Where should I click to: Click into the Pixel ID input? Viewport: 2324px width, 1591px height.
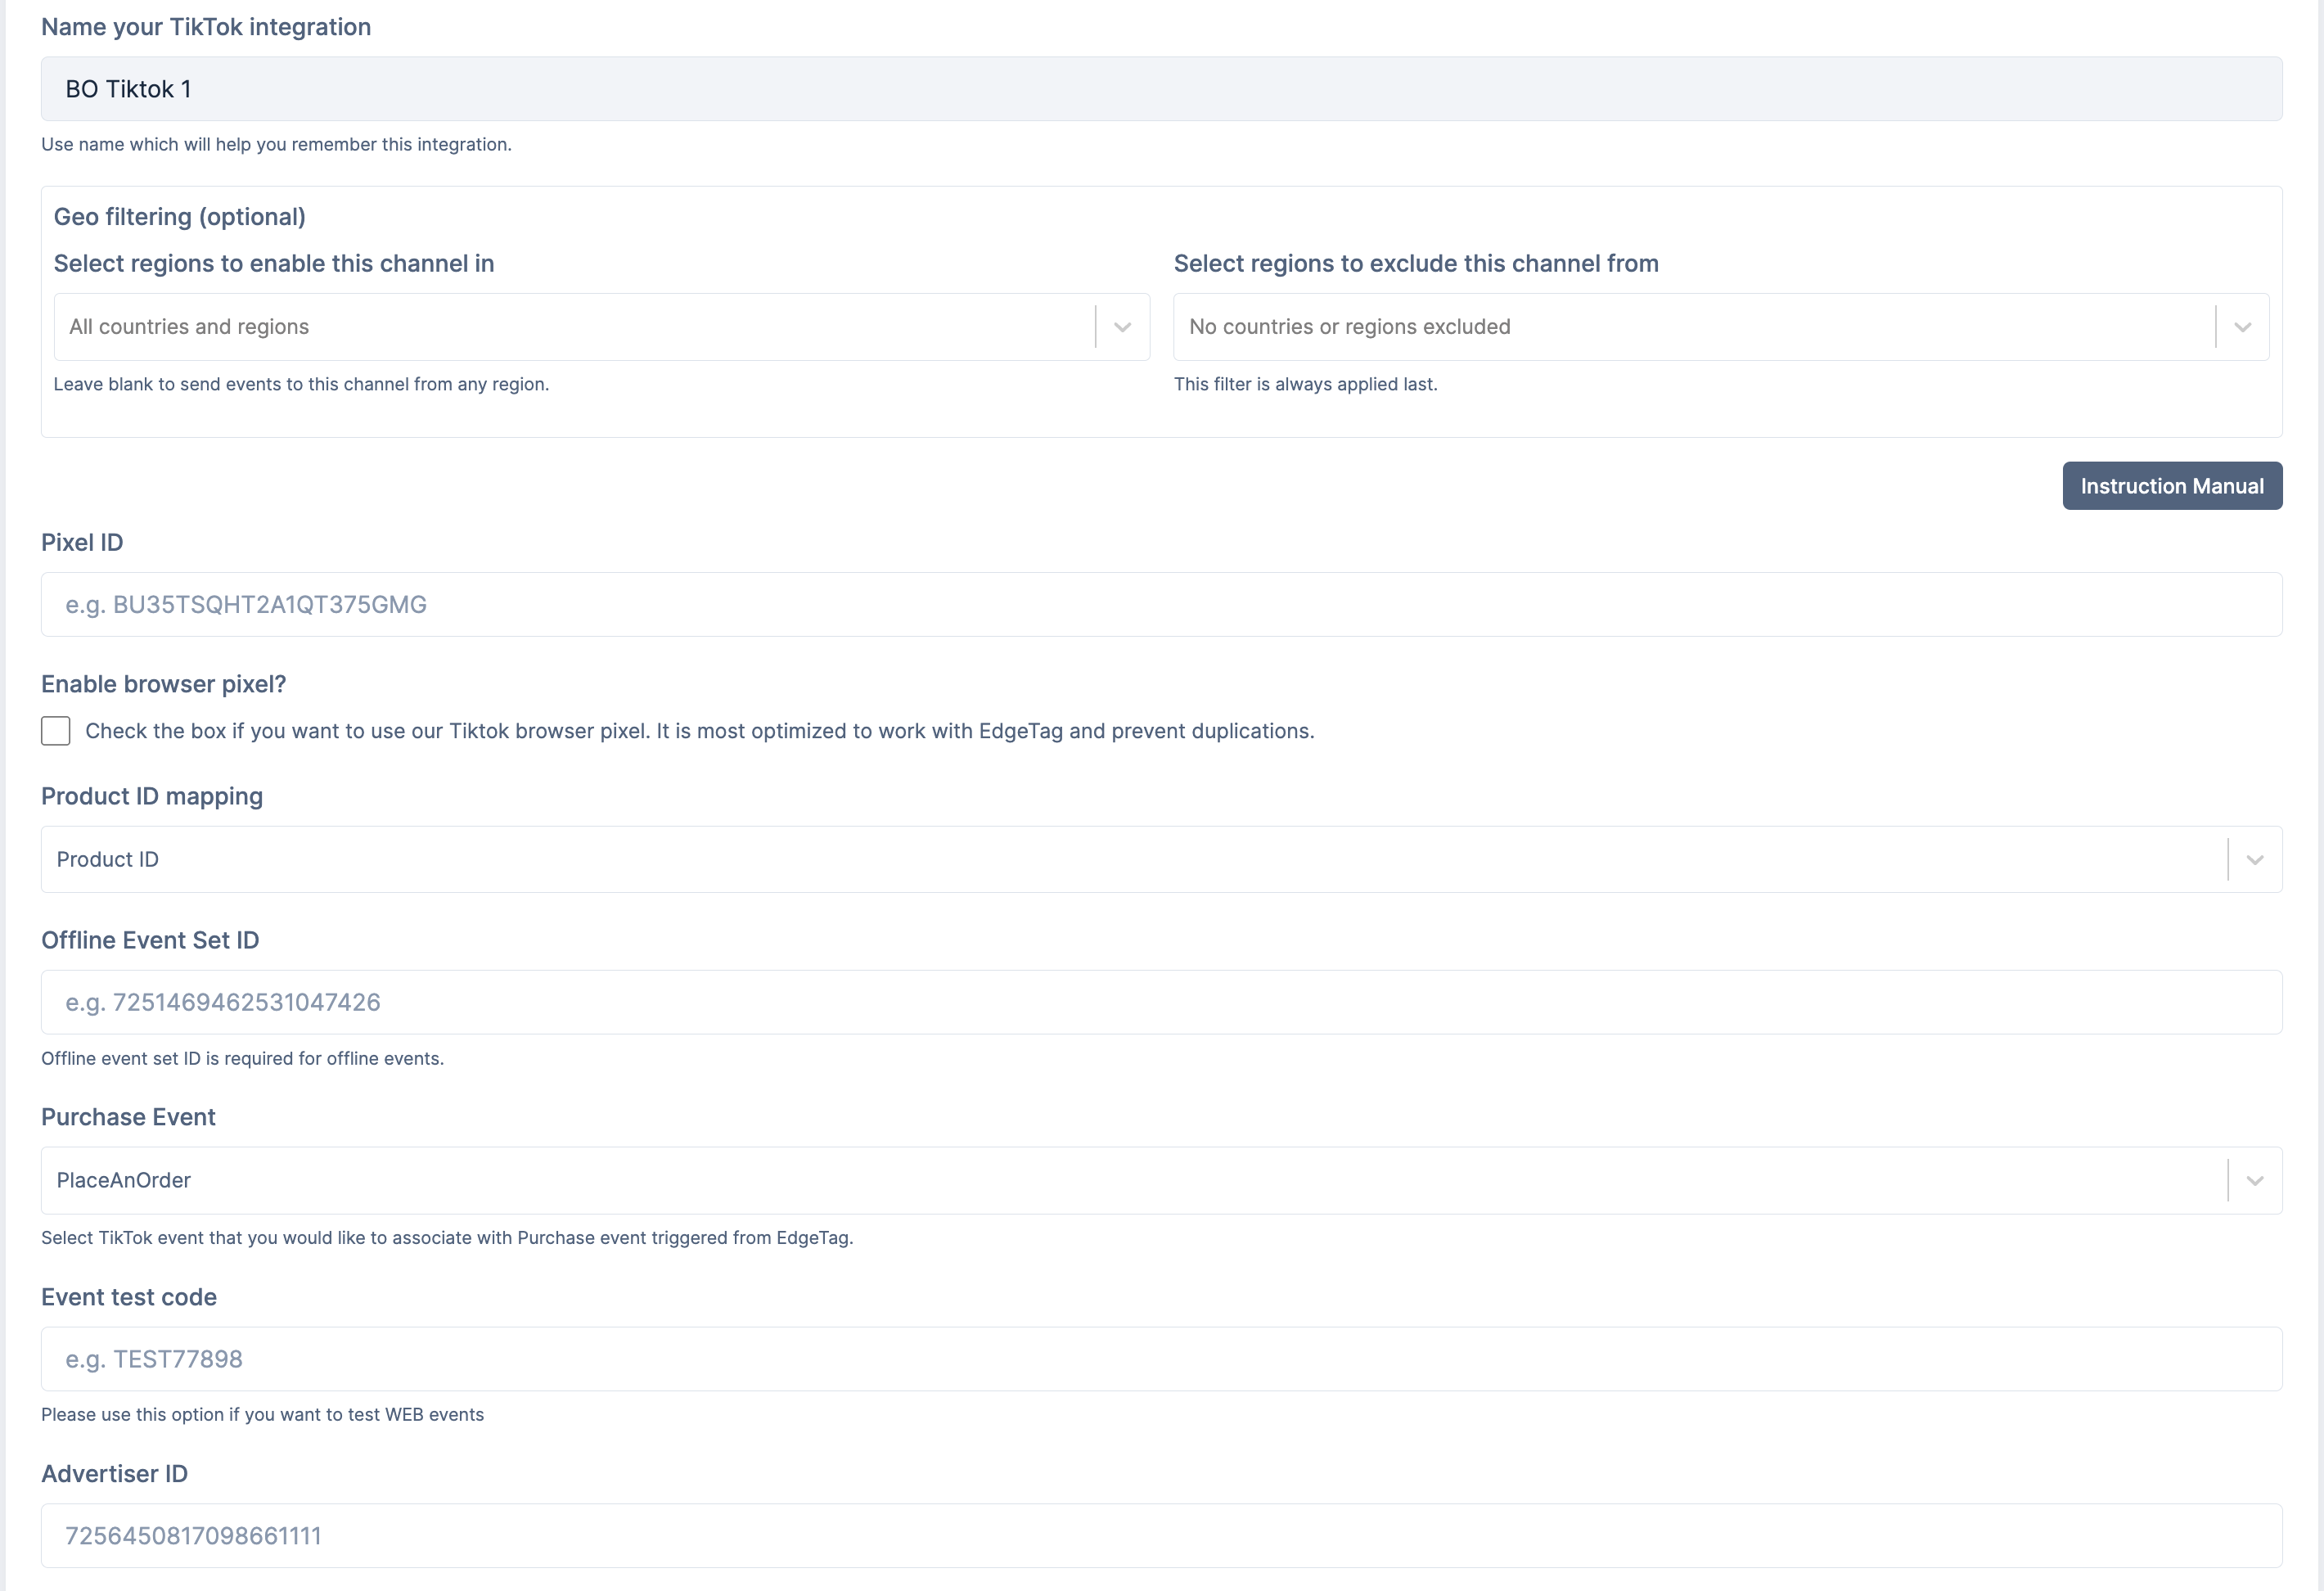[1160, 604]
